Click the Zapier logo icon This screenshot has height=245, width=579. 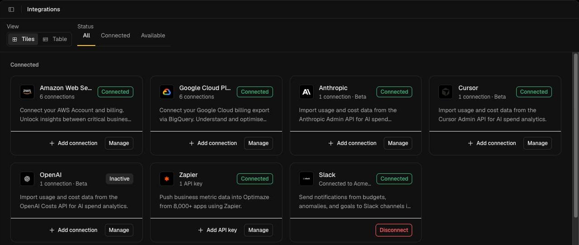pos(167,179)
